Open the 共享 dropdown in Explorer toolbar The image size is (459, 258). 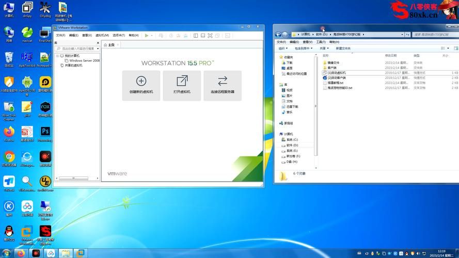pos(324,49)
